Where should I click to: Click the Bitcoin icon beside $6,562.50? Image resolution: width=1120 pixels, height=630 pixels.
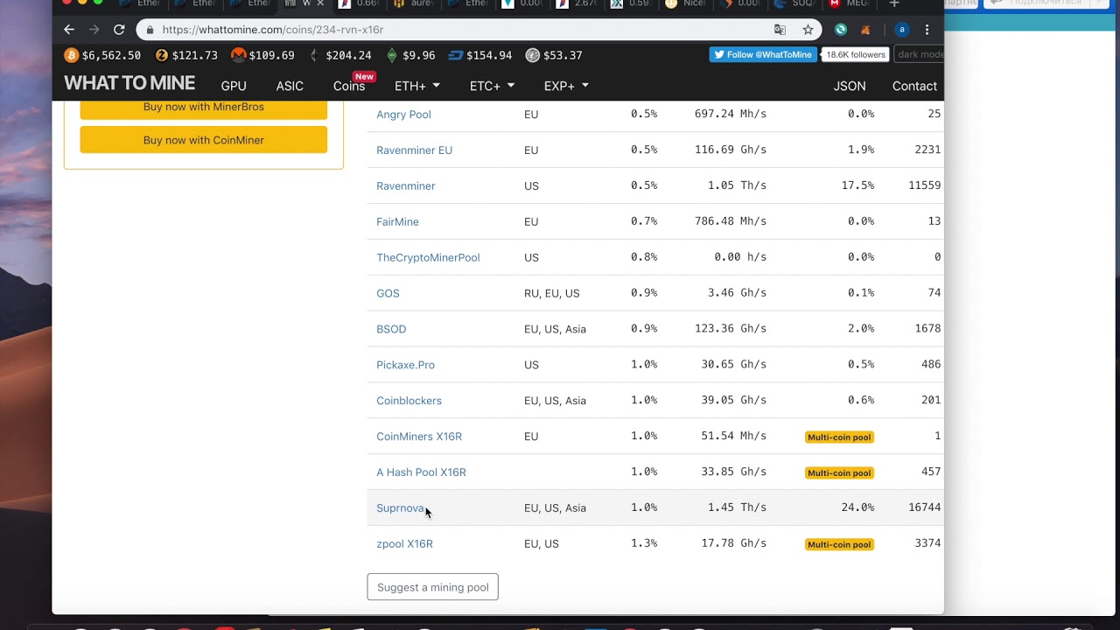72,55
